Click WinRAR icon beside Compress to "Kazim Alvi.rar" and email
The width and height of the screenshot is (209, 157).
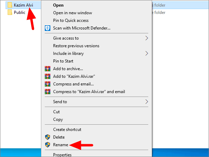48,92
